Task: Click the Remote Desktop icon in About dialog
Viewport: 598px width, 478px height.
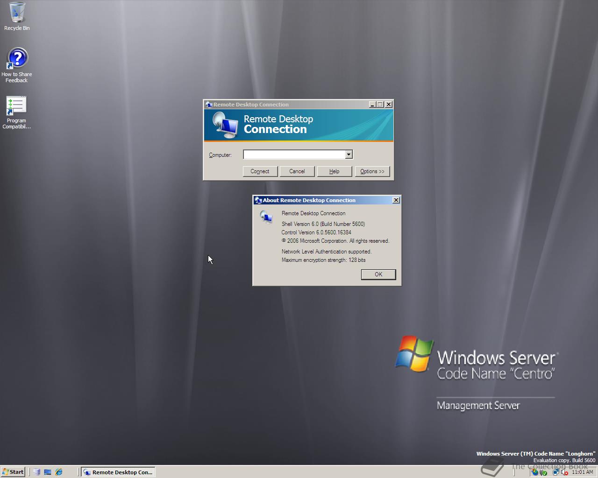Action: [266, 217]
